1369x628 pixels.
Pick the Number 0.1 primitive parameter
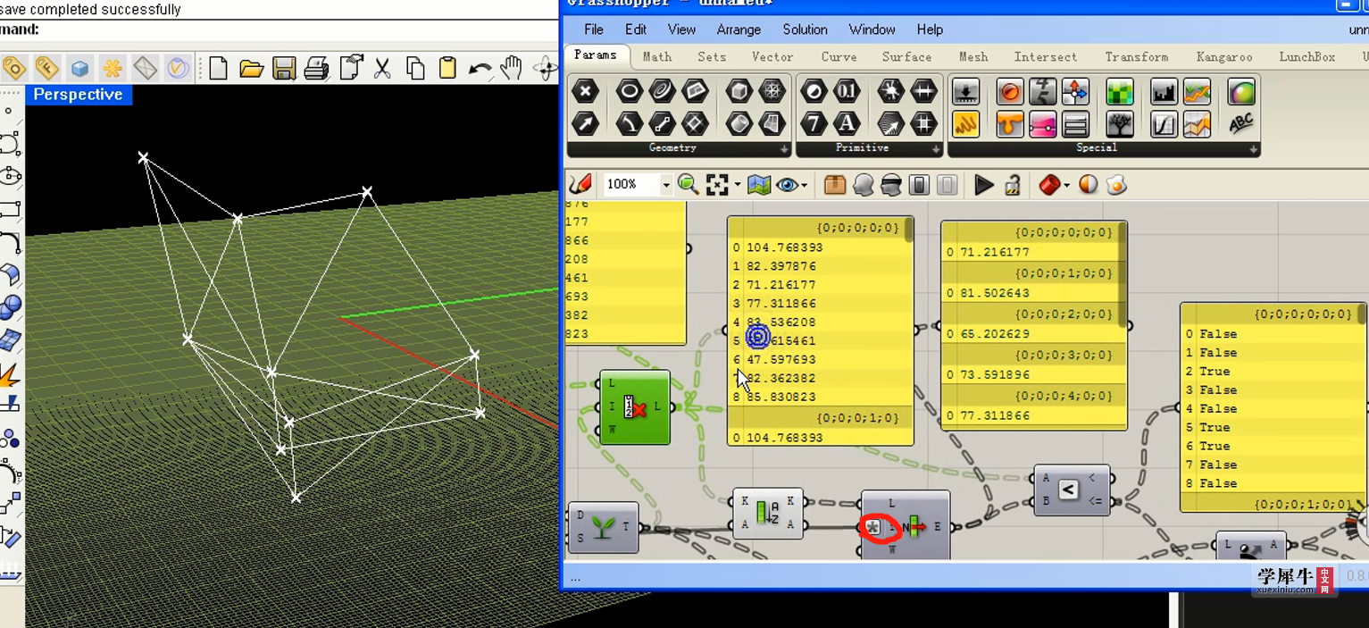[x=846, y=91]
